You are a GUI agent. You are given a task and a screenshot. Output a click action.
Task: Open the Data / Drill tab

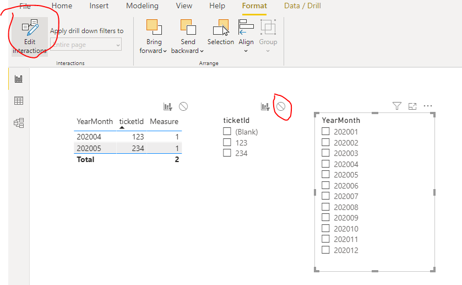pos(302,6)
